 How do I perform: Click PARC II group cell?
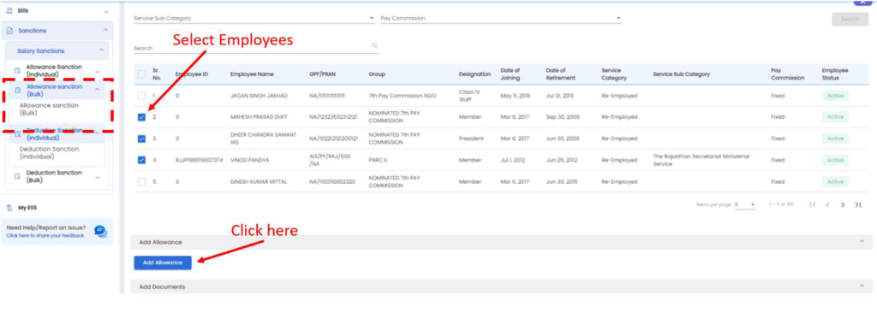pos(378,161)
